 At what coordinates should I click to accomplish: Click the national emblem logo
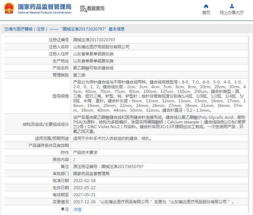pos(9,8)
